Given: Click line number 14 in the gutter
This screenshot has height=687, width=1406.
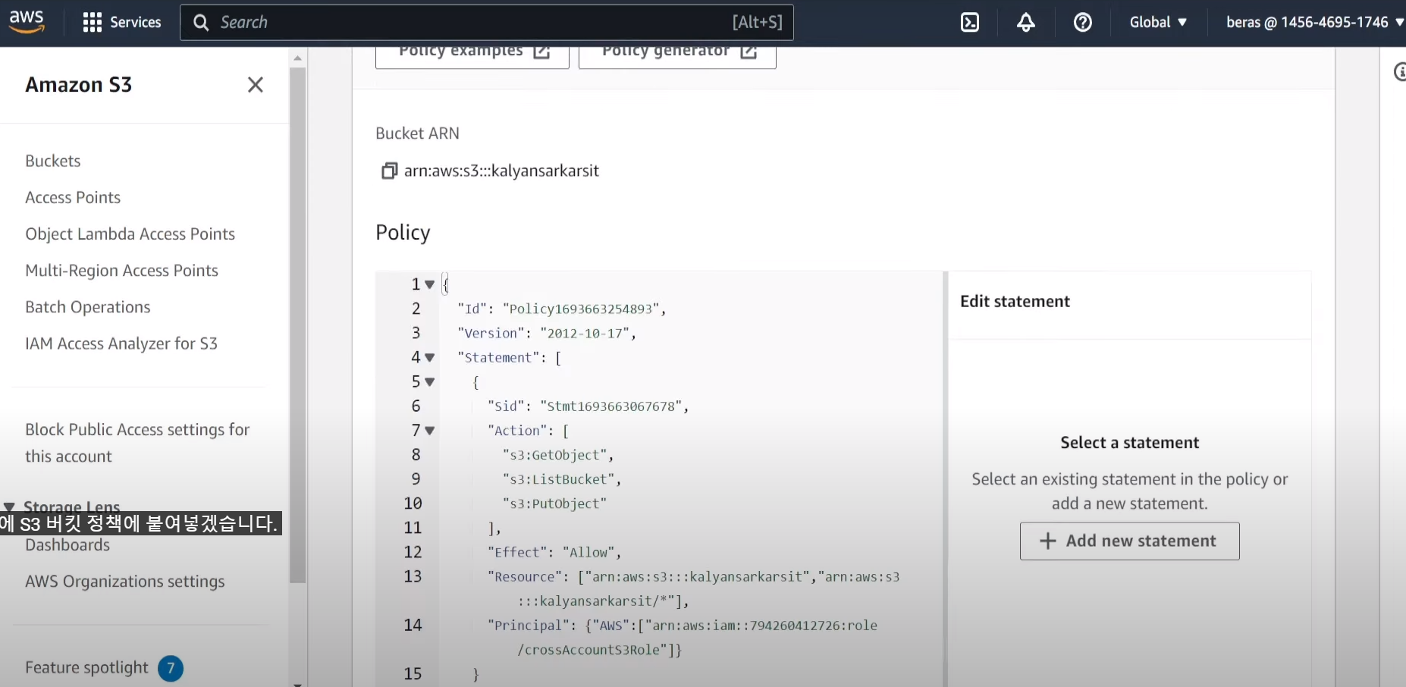Looking at the screenshot, I should [413, 625].
